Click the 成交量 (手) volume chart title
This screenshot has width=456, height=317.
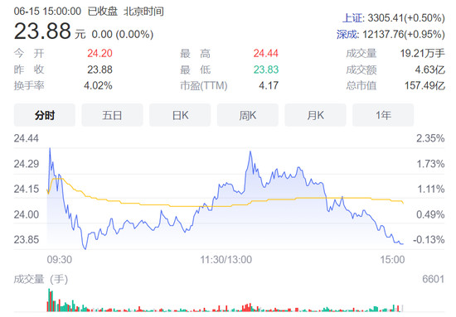coord(41,279)
